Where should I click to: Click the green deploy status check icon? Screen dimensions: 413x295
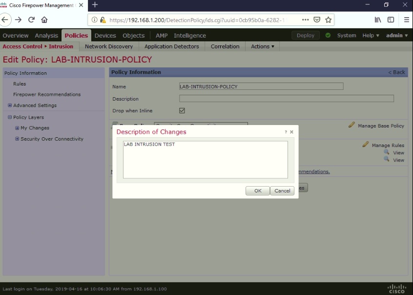(x=327, y=35)
